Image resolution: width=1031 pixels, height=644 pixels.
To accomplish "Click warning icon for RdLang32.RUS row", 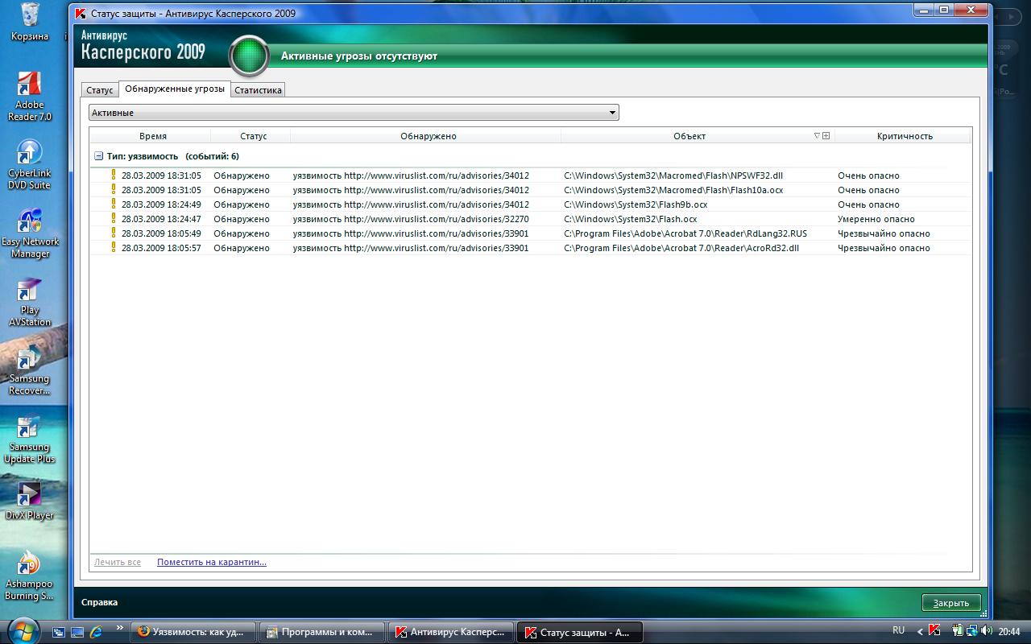I will [x=114, y=233].
